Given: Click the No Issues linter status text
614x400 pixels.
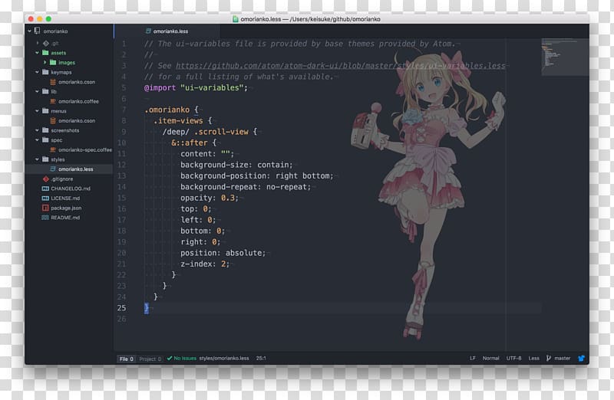Looking at the screenshot, I should (185, 358).
